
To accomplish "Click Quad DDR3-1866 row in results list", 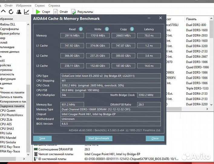I will pos(197,67).
